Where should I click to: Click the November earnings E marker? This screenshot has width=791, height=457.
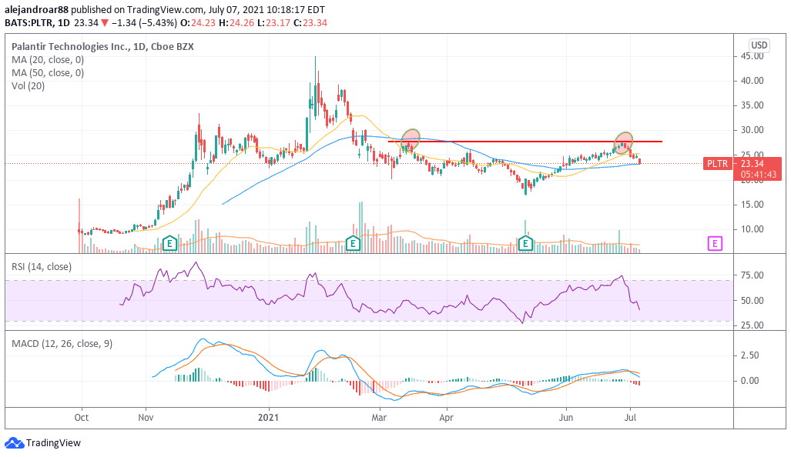(170, 244)
